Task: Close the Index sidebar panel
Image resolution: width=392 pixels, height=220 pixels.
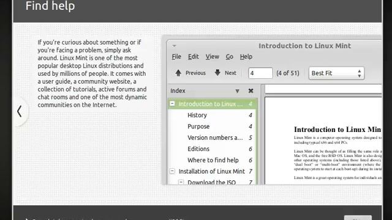Action: coord(251,91)
